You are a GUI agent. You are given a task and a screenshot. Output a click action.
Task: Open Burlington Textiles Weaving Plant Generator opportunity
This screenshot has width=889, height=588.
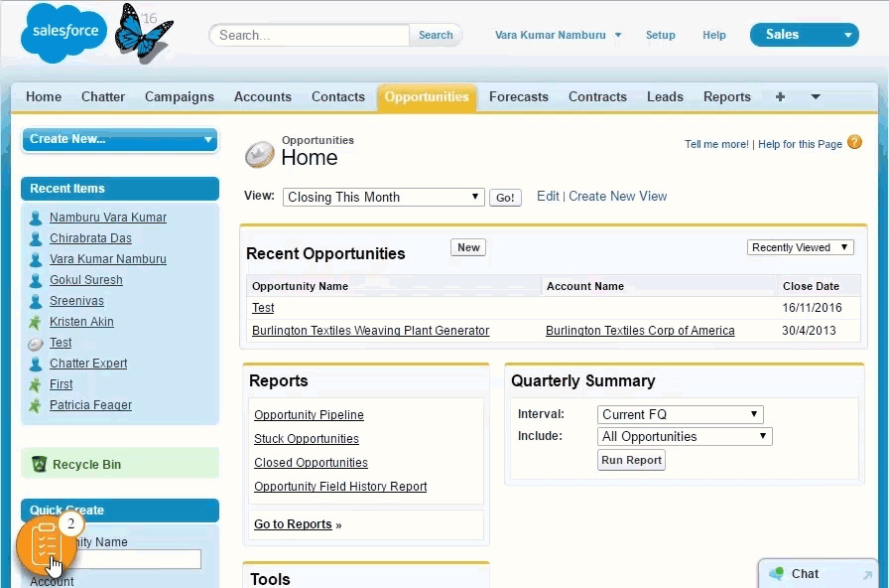[x=371, y=331]
